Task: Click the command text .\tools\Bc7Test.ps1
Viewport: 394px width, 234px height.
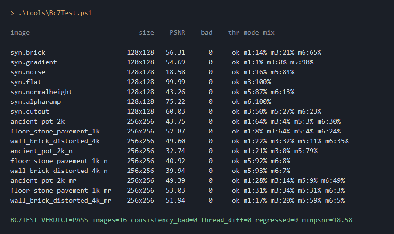Action: [x=55, y=13]
